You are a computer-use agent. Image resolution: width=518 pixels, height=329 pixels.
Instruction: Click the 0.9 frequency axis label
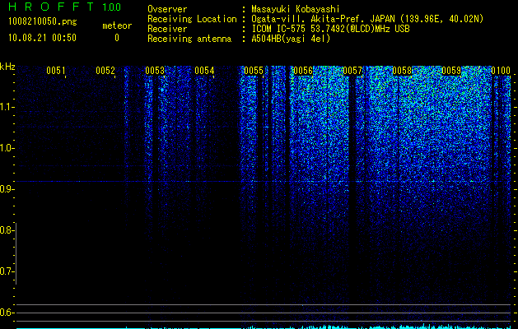pyautogui.click(x=7, y=189)
